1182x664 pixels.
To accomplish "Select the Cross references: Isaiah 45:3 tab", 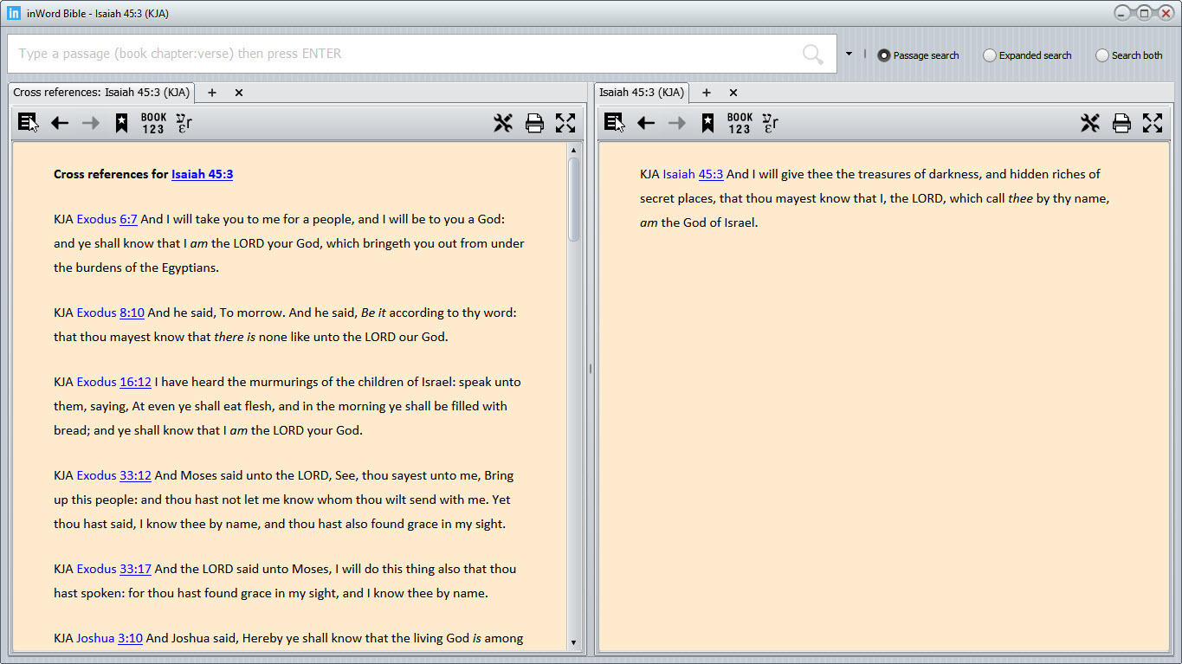I will point(101,92).
